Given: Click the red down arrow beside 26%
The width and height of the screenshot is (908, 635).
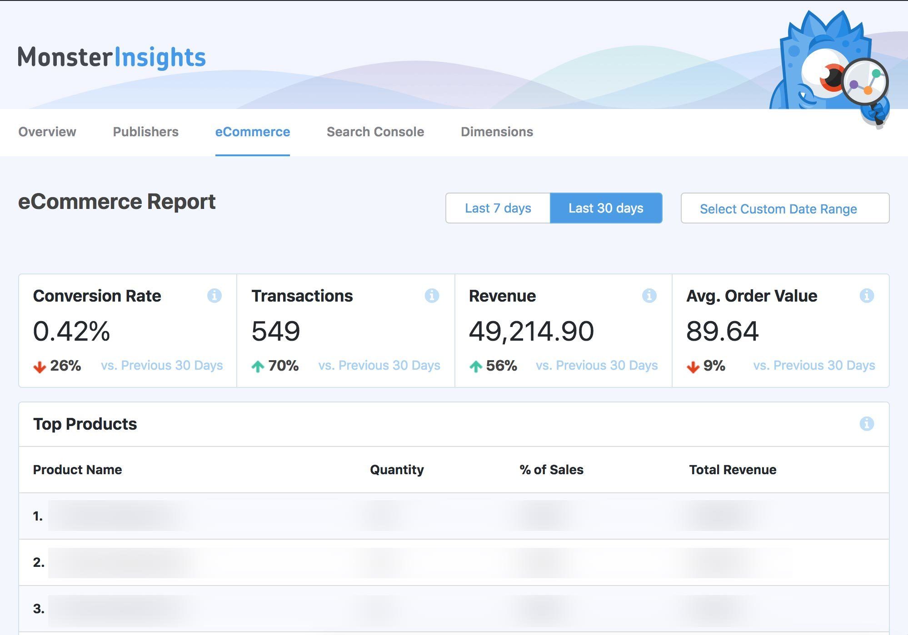Looking at the screenshot, I should pos(40,366).
